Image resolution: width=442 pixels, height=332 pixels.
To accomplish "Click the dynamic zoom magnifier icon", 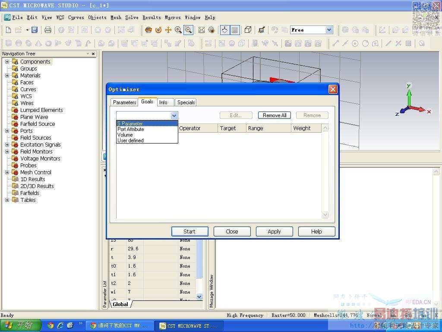I will point(178,30).
